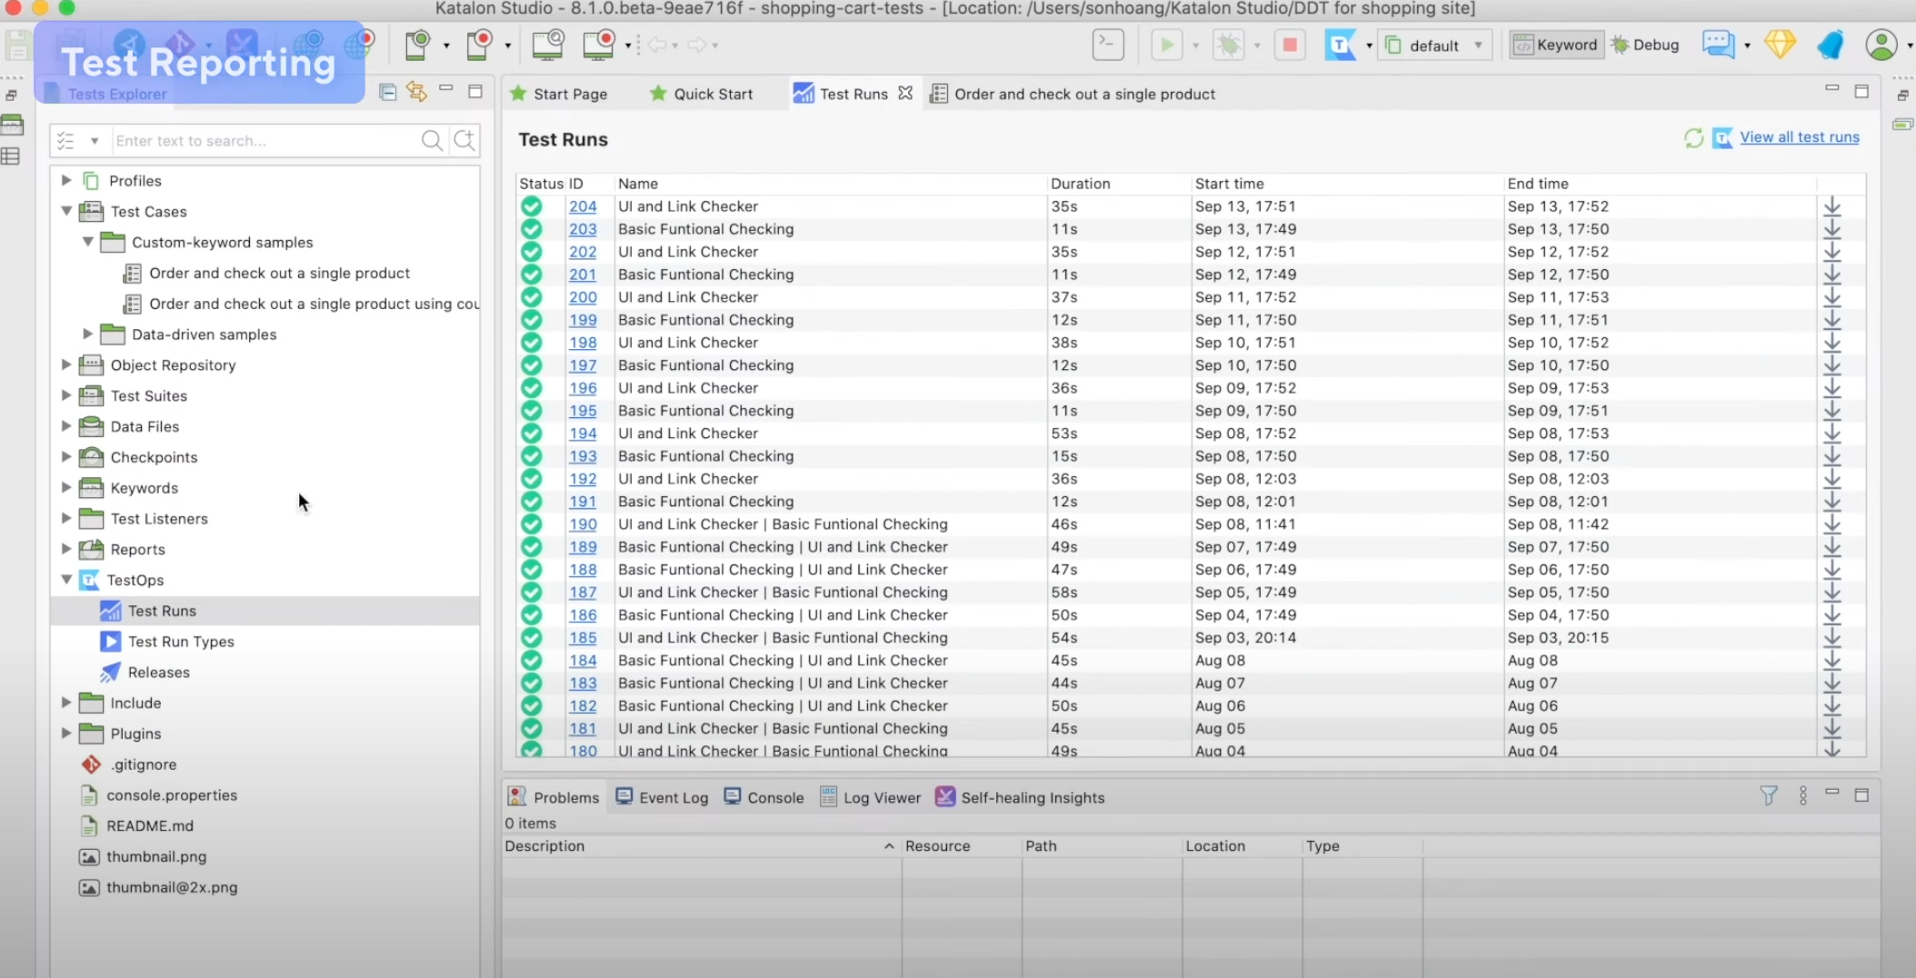Open the user account avatar icon

[1881, 45]
